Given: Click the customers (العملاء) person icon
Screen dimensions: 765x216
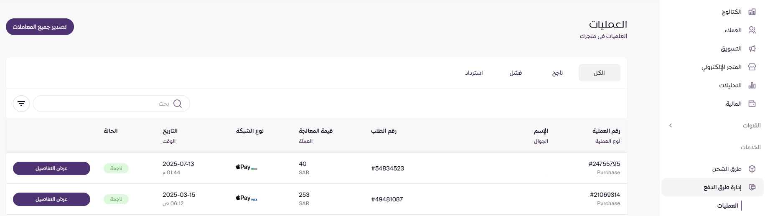Looking at the screenshot, I should [752, 30].
